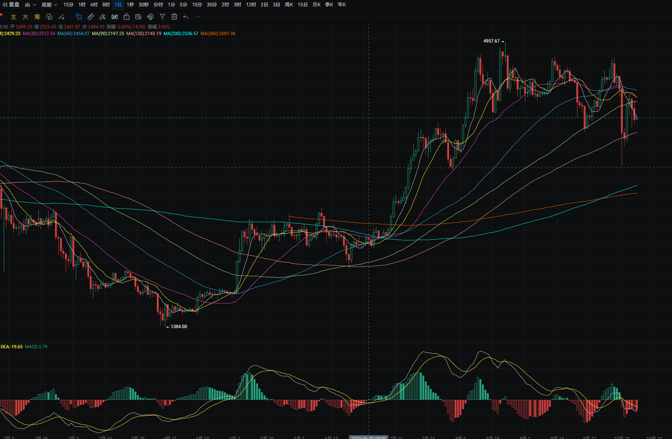
Task: Click the candlestick range tool icon
Action: click(115, 17)
